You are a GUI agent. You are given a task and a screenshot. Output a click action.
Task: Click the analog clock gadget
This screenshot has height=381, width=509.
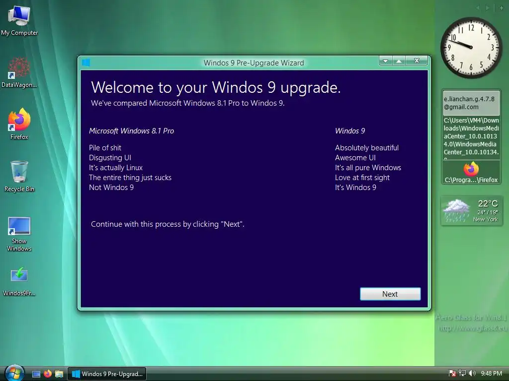tap(471, 47)
